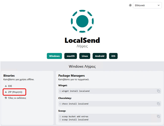
Task: Select the Windows platform tab
Action: pos(54,56)
